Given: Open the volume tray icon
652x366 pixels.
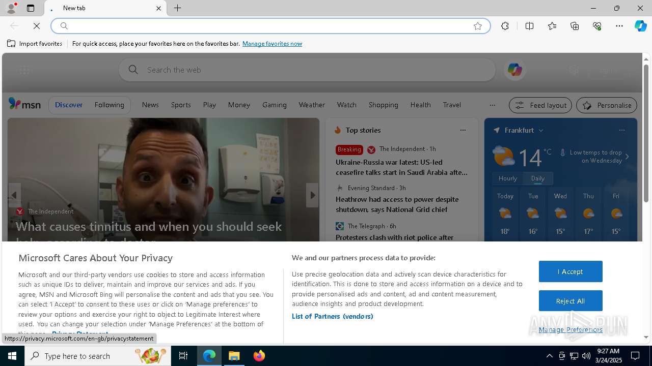Looking at the screenshot, I should pos(586,356).
